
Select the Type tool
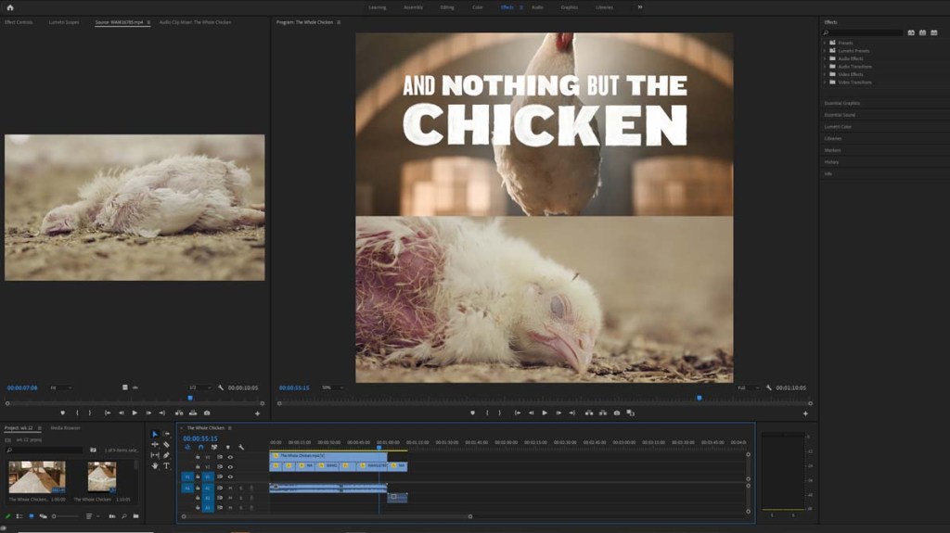point(166,465)
